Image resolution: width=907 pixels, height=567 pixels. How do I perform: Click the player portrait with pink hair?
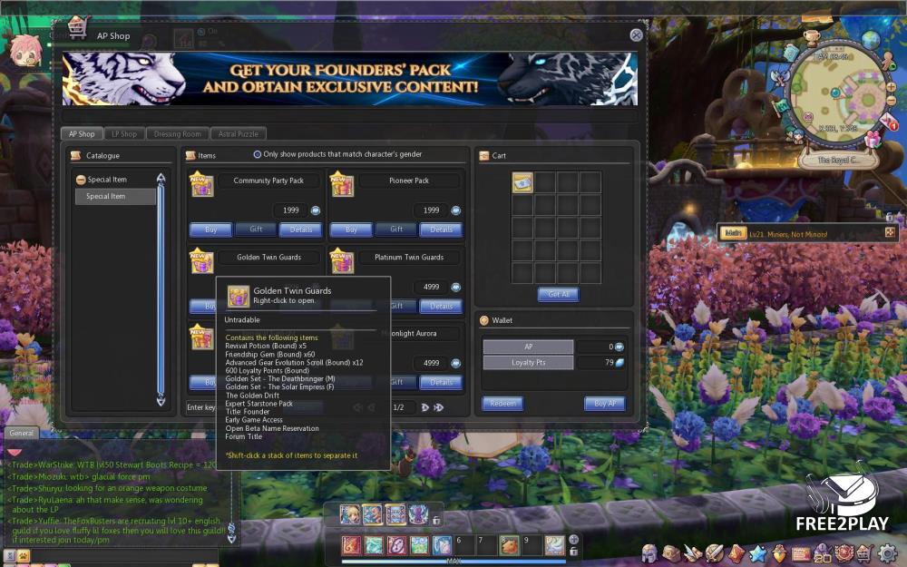(x=24, y=50)
